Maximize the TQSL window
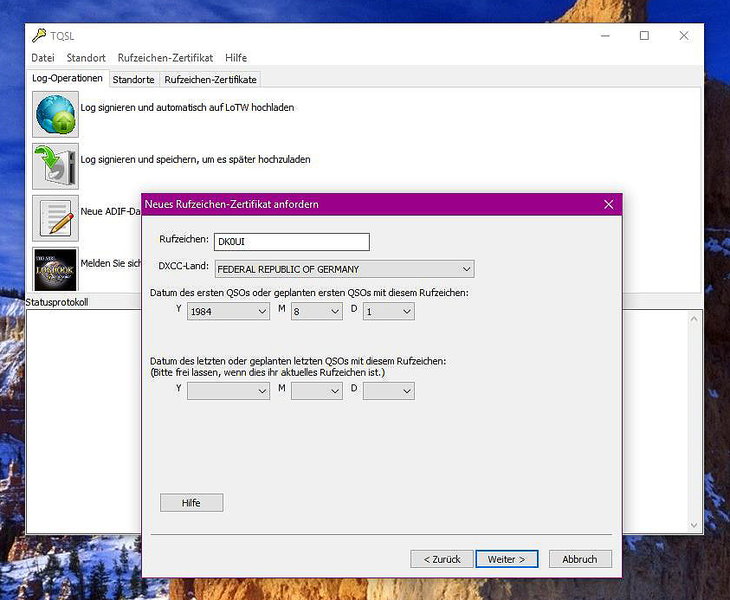This screenshot has height=600, width=730. 644,35
